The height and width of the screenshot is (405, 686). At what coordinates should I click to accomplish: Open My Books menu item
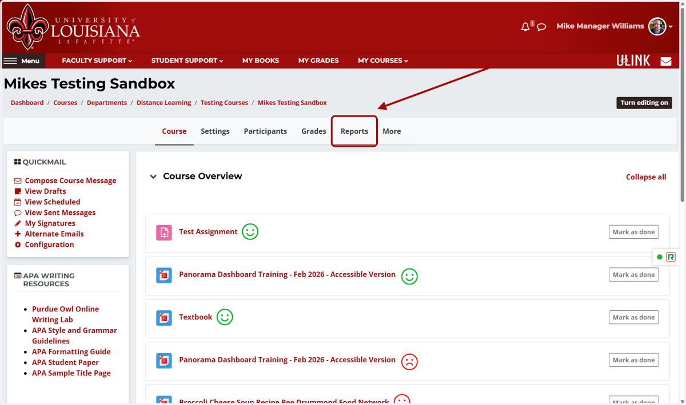coord(261,61)
